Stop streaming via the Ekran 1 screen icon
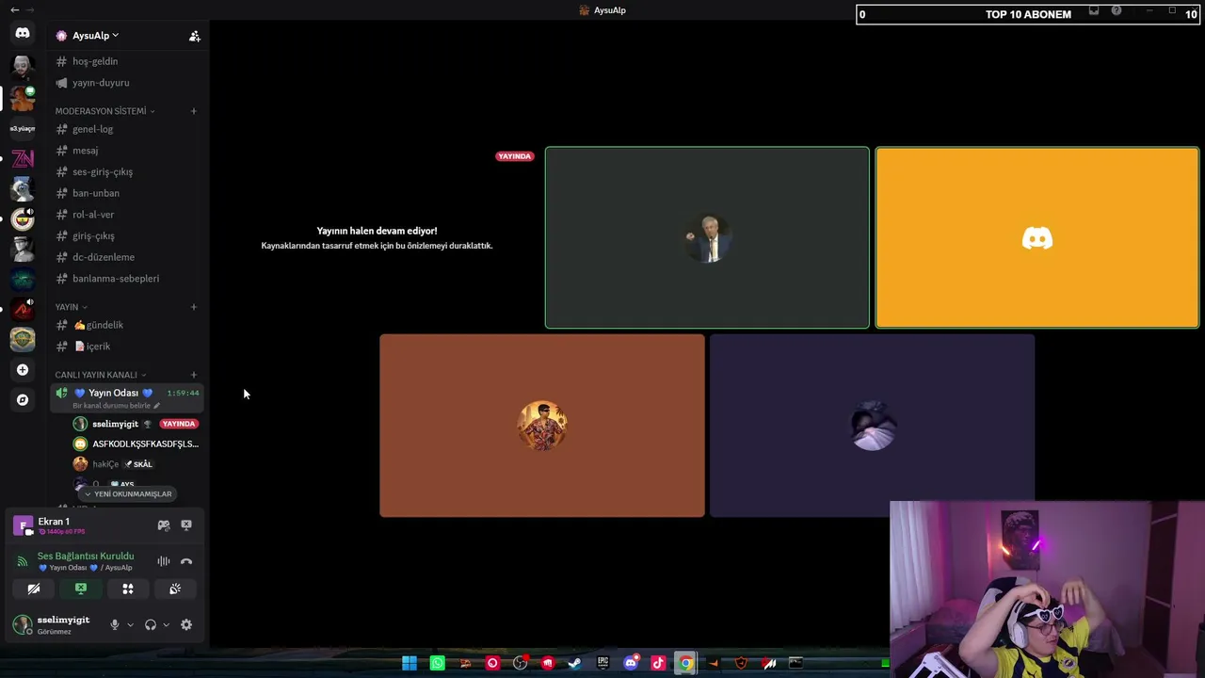 point(186,525)
